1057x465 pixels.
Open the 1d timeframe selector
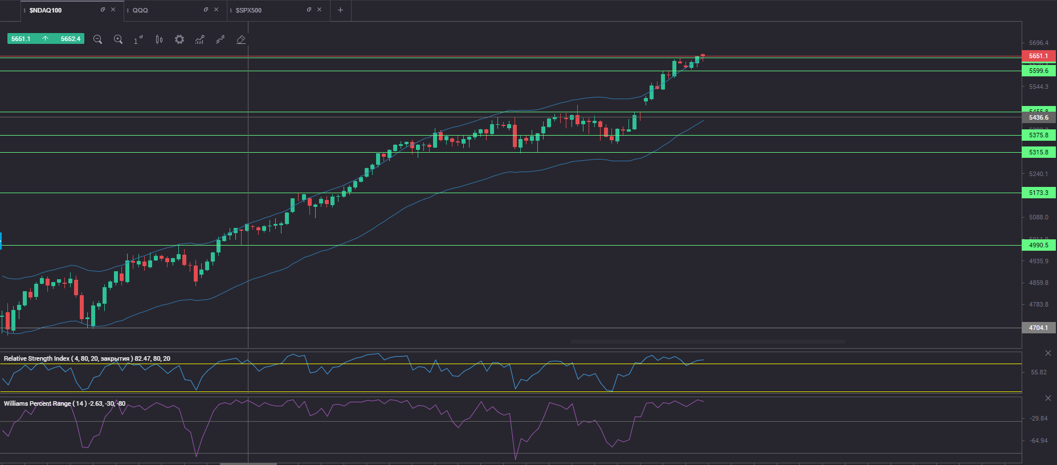pyautogui.click(x=138, y=39)
